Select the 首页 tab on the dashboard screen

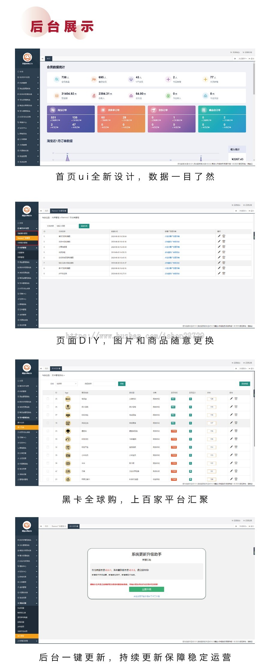click(x=49, y=59)
